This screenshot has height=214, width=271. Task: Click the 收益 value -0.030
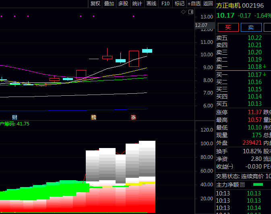pos(254,167)
